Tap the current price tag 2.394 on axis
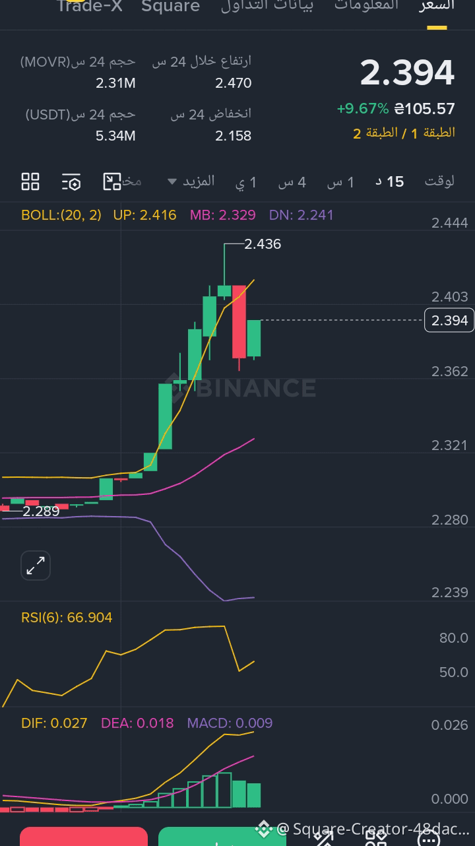Viewport: 475px width, 846px height. pos(449,320)
